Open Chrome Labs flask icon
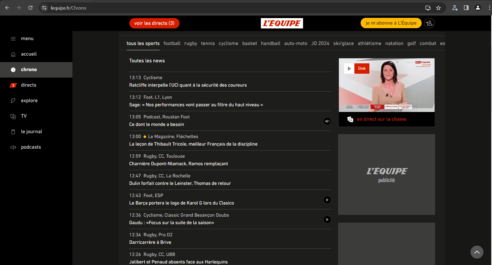The width and height of the screenshot is (492, 265). tap(454, 8)
